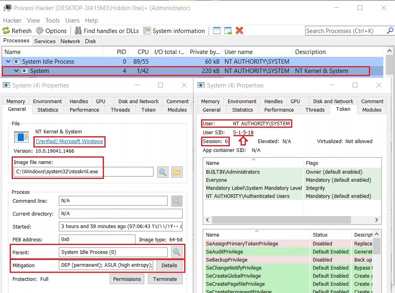This screenshot has height=293, width=395.
Task: Open Statistics tab in right Properties window
Action: tap(242, 110)
